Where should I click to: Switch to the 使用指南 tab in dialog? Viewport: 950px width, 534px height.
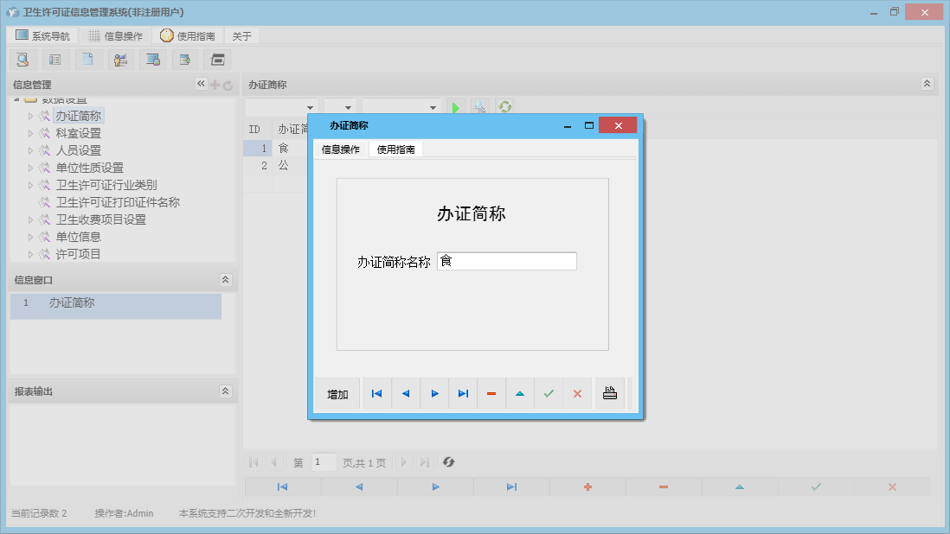click(x=395, y=148)
